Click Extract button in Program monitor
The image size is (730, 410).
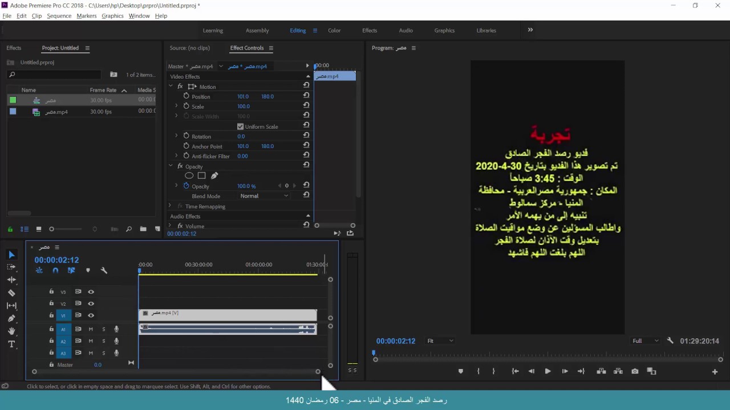618,371
